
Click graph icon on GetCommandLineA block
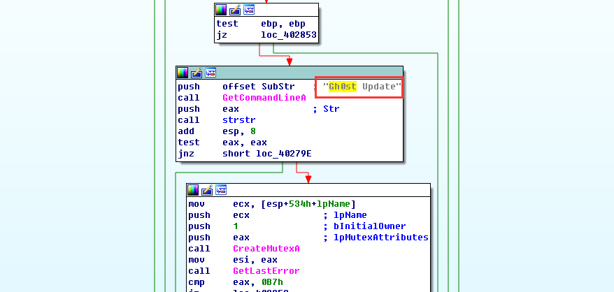point(210,73)
